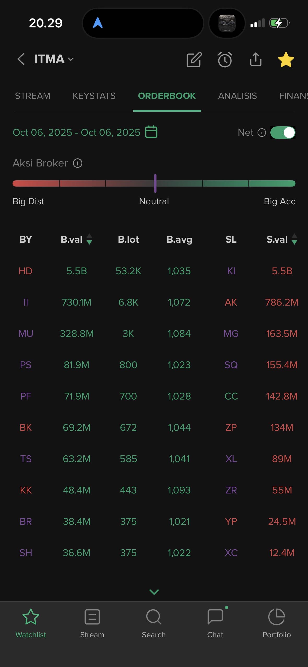Viewport: 308px width, 667px height.
Task: Open Portfolio in bottom navigation
Action: 276,623
